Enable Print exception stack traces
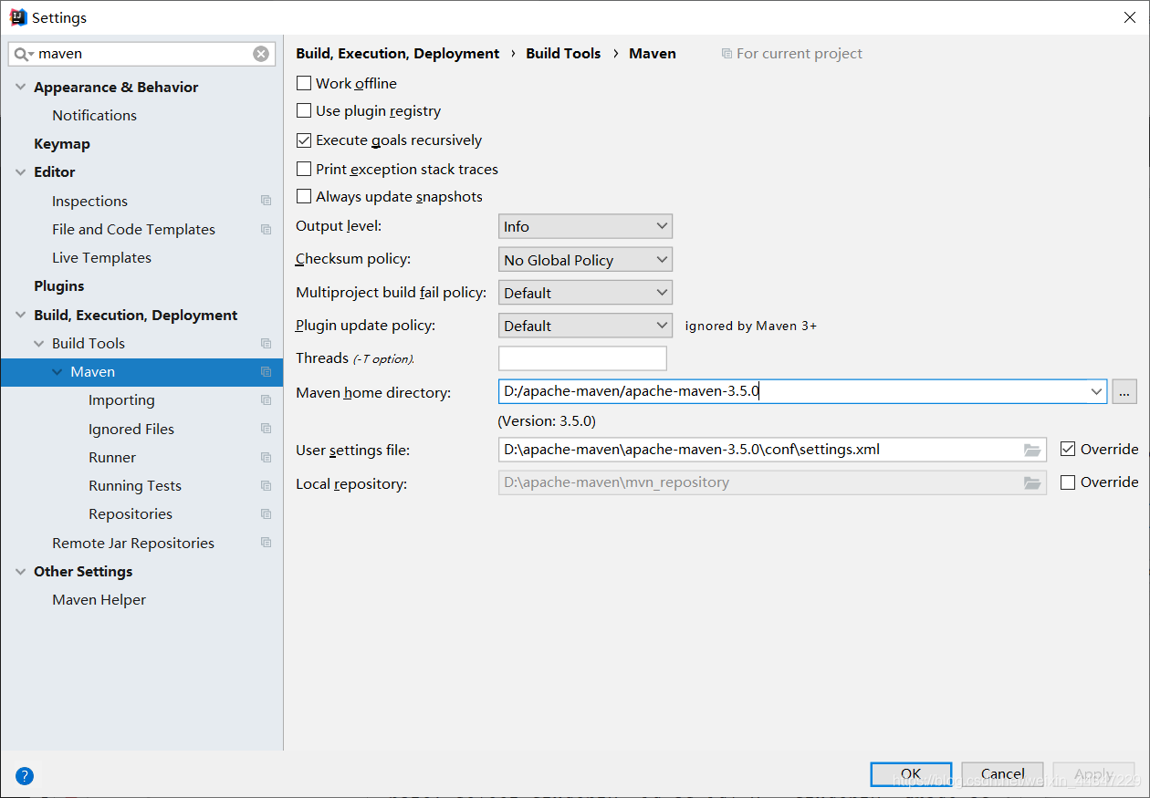Viewport: 1150px width, 798px height. coord(304,169)
